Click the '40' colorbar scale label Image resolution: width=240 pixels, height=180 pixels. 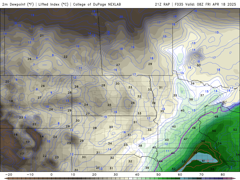coord(137,175)
